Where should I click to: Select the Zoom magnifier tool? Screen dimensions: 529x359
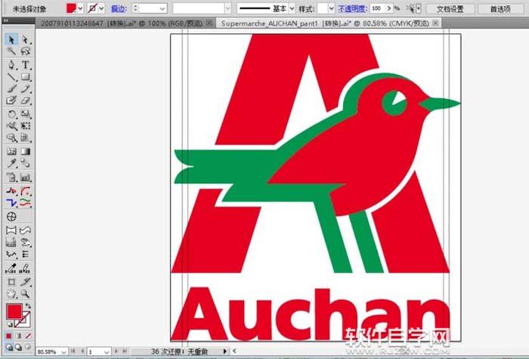tap(25, 293)
